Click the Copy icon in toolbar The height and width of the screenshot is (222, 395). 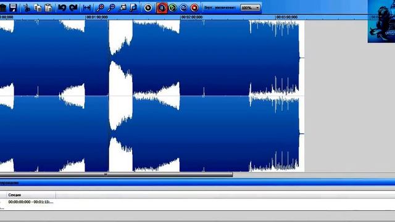[x=38, y=8]
